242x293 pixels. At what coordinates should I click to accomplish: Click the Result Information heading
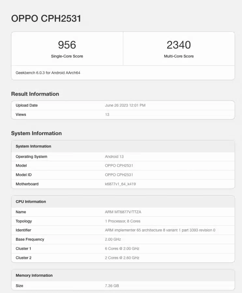(x=35, y=94)
